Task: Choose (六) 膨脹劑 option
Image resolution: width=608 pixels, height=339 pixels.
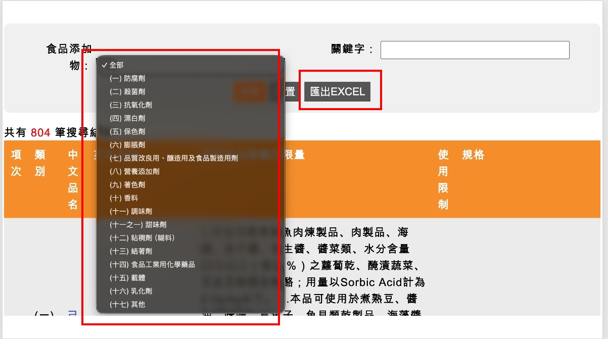Action: coord(127,145)
